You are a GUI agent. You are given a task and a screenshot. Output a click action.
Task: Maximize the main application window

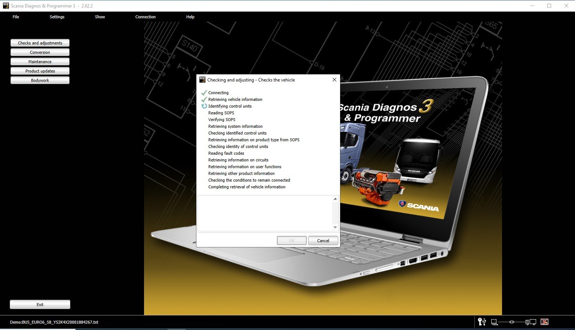[x=549, y=6]
